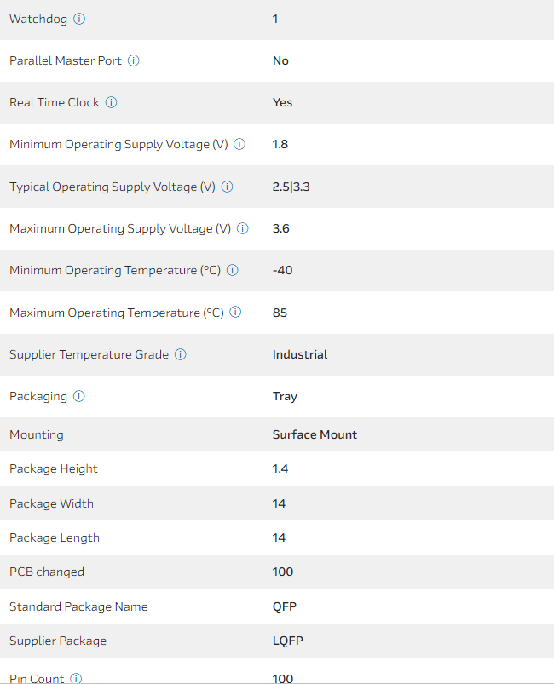Viewport: 554px width, 684px height.
Task: Click Real Time Clock info icon
Action: click(112, 102)
